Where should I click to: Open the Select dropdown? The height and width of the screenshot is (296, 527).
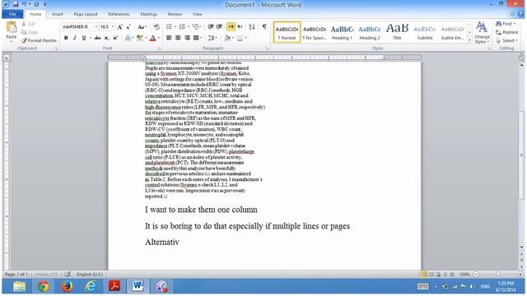507,40
